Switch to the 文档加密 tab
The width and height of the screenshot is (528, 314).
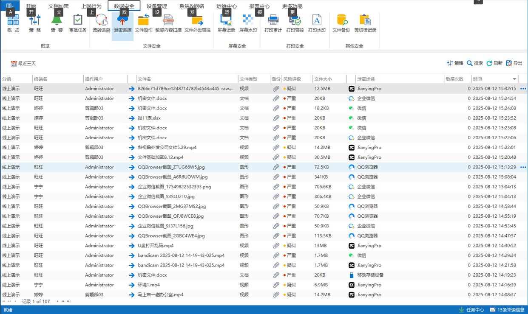59,6
